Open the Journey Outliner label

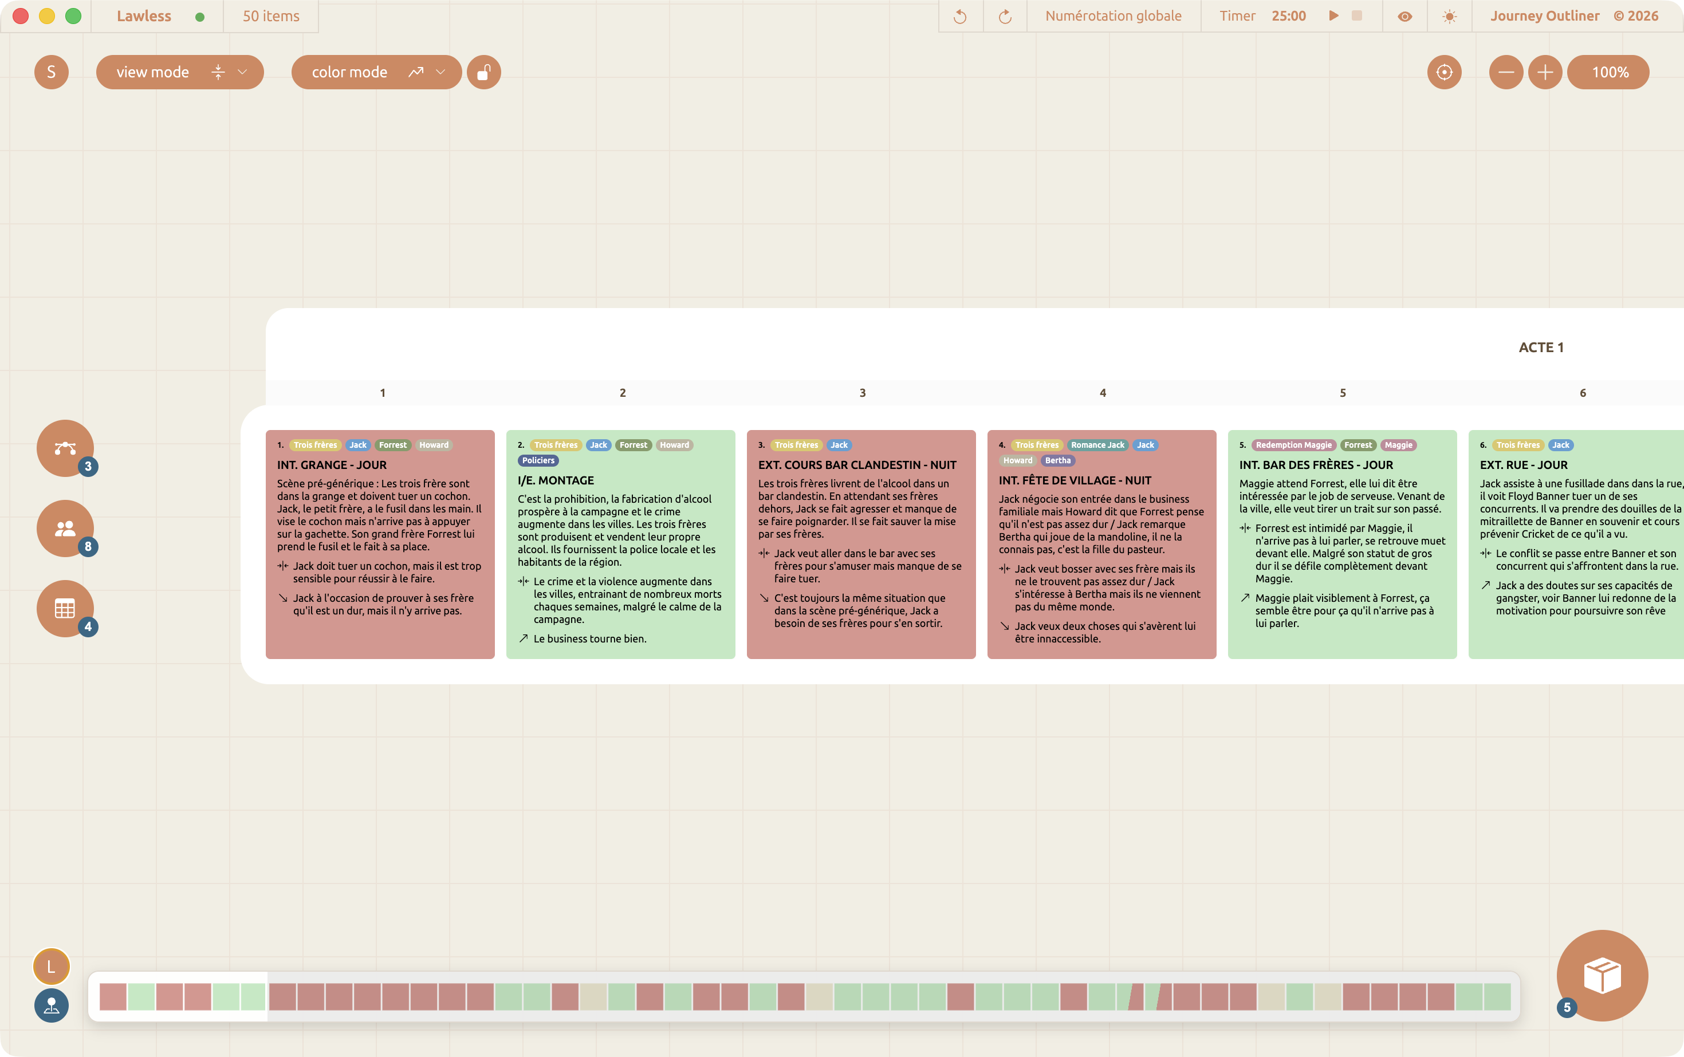pos(1544,16)
